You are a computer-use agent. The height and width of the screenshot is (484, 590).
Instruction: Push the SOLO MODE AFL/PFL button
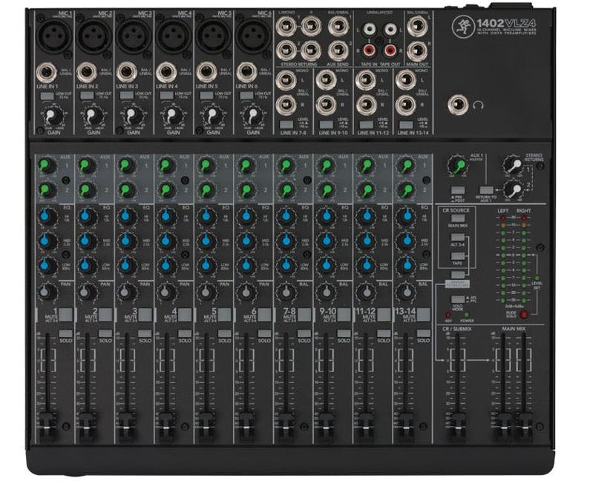458,300
